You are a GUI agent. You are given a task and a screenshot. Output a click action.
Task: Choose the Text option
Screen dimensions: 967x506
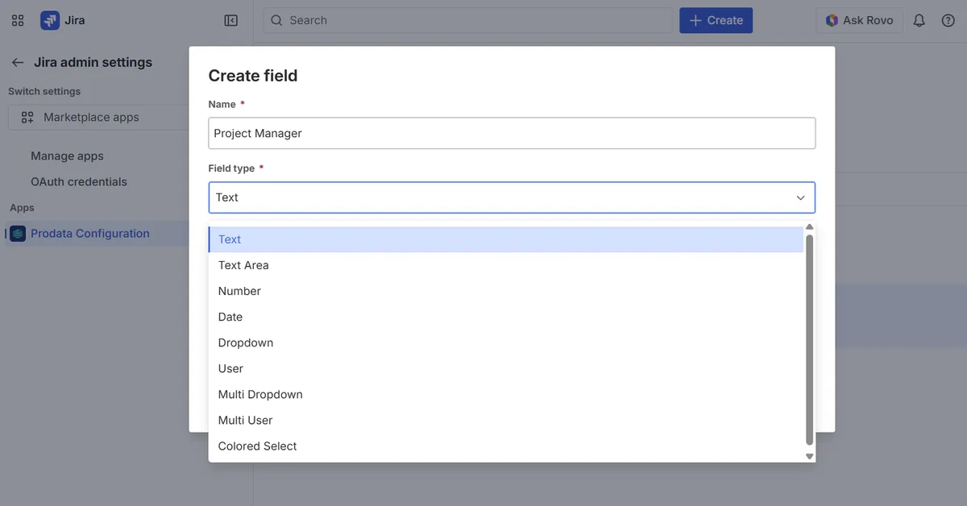tap(506, 239)
